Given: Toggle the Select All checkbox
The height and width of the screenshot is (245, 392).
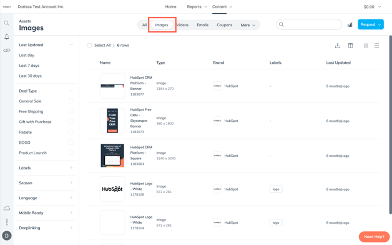Looking at the screenshot, I should pyautogui.click(x=89, y=45).
